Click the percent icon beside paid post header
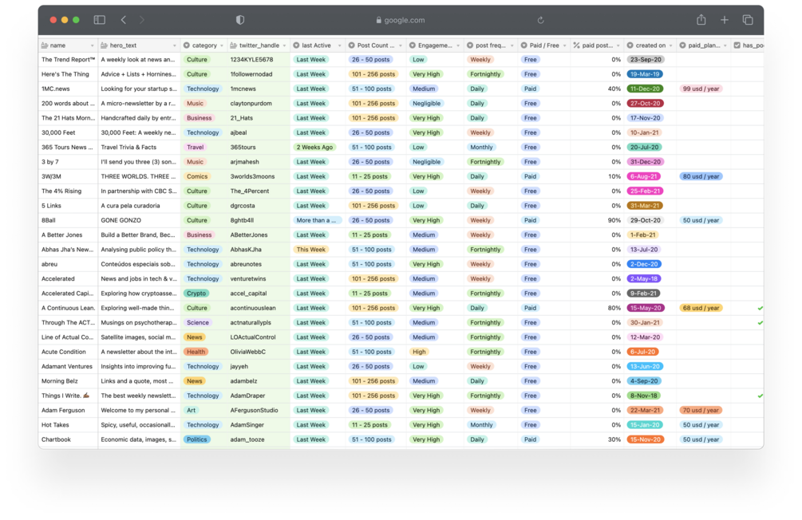The image size is (802, 520). click(576, 45)
